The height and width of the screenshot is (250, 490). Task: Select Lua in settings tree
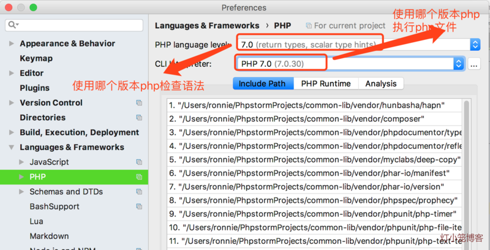pos(36,221)
